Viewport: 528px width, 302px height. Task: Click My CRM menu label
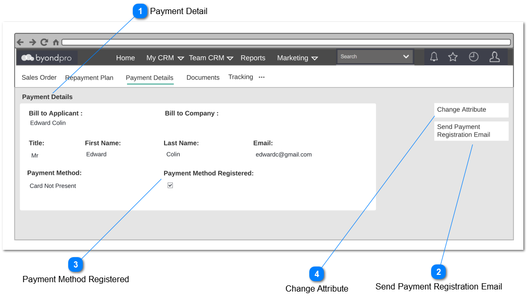point(160,58)
